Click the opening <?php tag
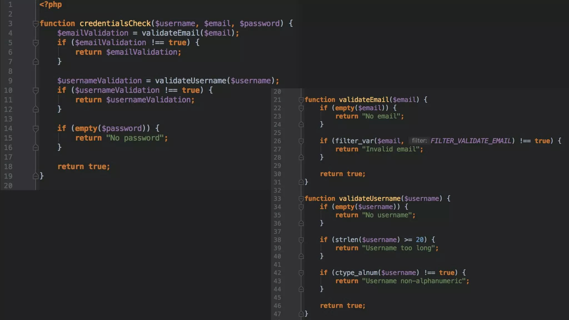The image size is (569, 320). (51, 5)
